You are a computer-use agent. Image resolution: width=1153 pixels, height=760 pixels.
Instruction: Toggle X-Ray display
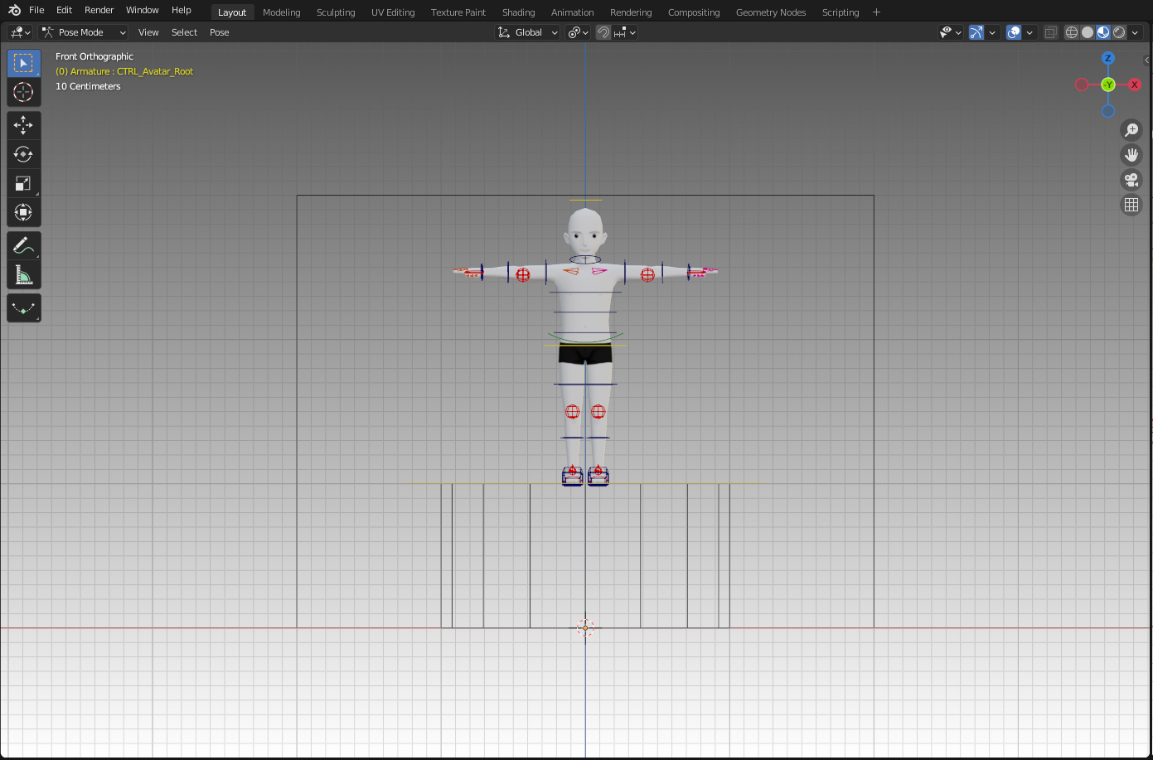(x=1050, y=32)
